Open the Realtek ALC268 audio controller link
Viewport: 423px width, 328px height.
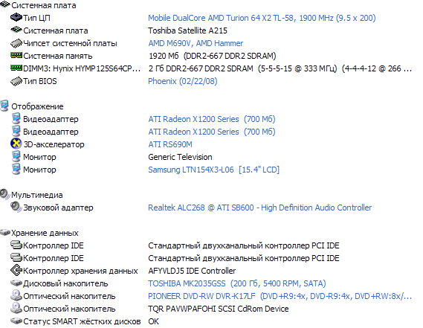click(x=259, y=208)
